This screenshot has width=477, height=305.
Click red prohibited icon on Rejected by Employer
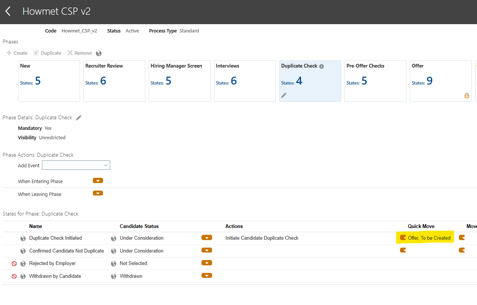[x=14, y=263]
